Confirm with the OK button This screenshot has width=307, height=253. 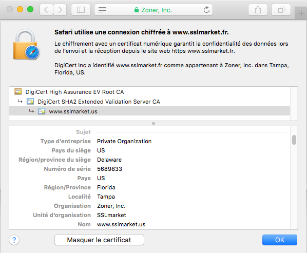[280, 240]
